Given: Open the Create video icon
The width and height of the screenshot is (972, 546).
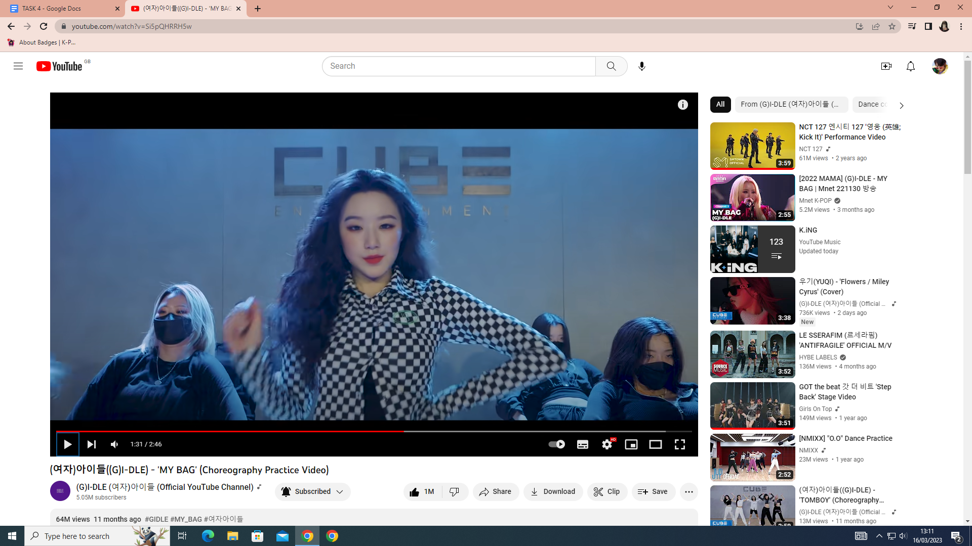Looking at the screenshot, I should click(886, 66).
